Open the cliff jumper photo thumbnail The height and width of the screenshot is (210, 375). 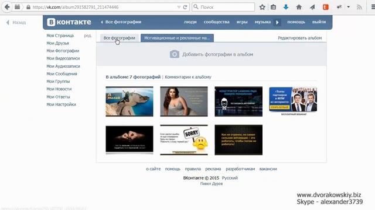[x=129, y=101]
